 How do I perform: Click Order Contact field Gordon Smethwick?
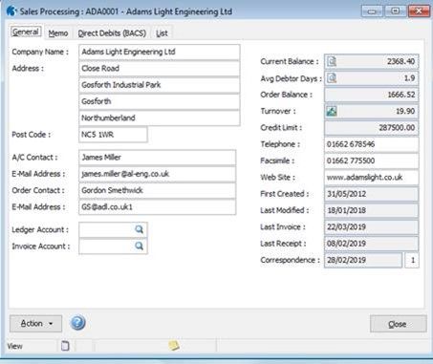158,190
